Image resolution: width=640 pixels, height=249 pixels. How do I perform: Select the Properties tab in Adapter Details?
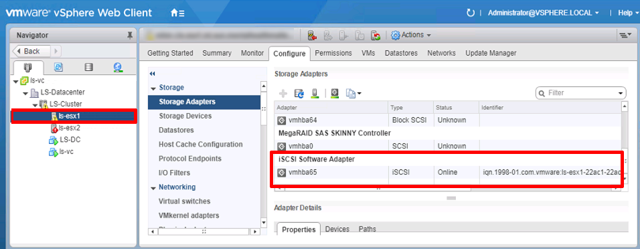click(299, 230)
